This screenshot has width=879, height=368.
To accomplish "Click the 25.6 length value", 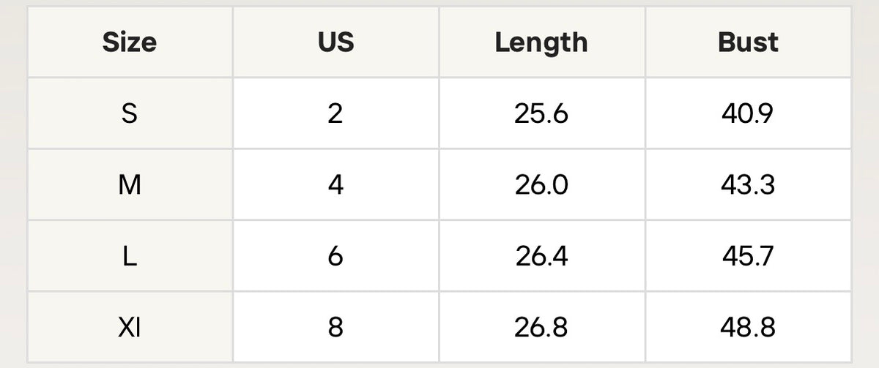I will [541, 113].
